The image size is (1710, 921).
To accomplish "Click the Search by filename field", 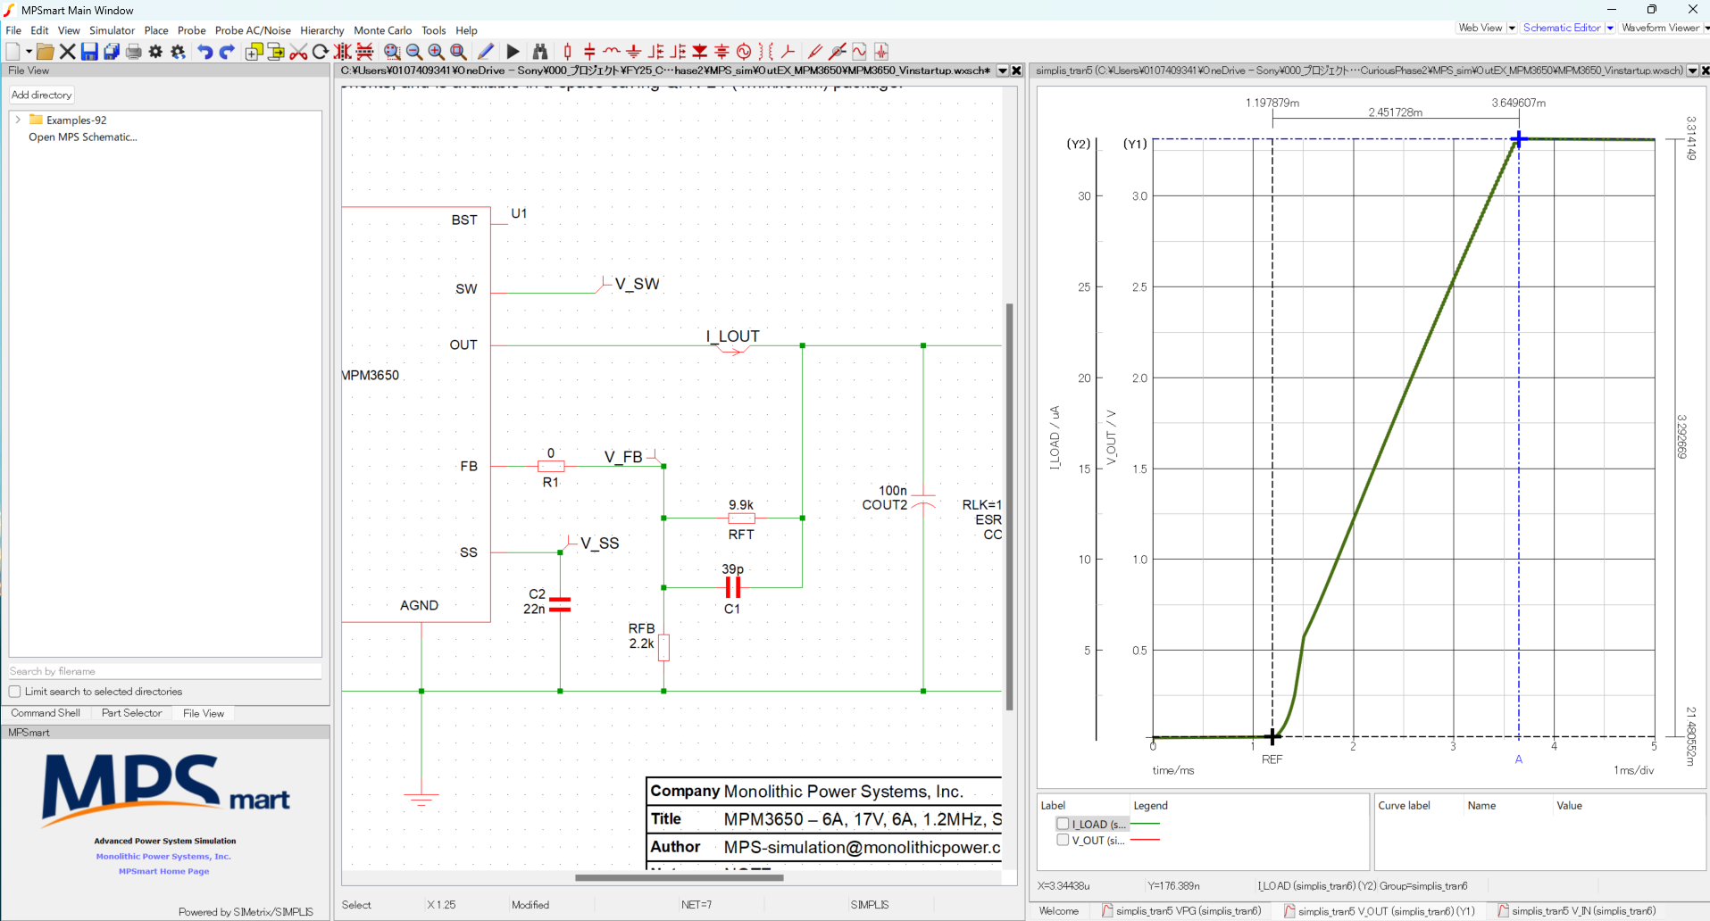I will coord(164,671).
